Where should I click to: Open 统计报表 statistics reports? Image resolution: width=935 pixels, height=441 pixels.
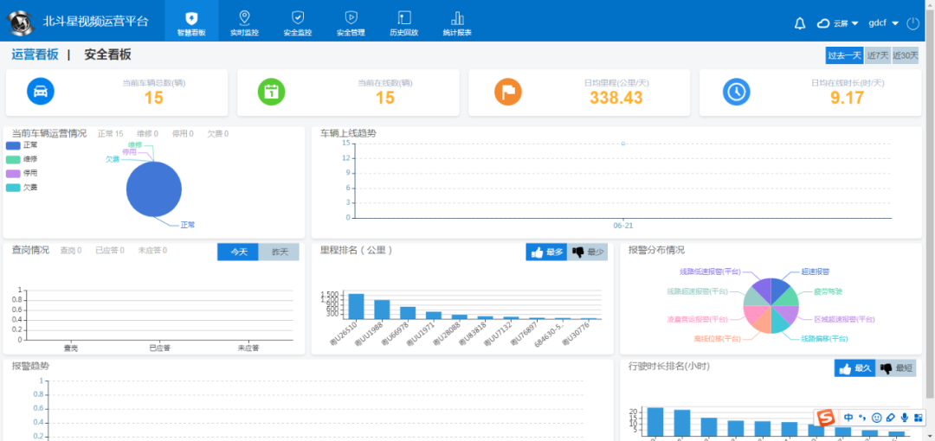point(457,22)
